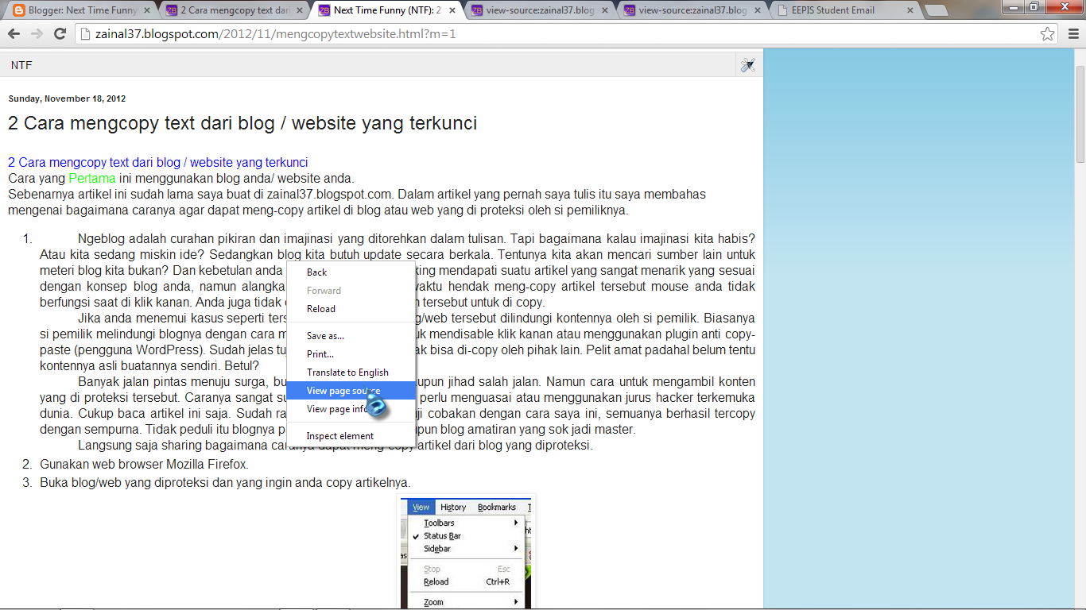Screen dimensions: 1086x610
Task: Click the ZB favicon on a view-source tab
Action: (477, 11)
